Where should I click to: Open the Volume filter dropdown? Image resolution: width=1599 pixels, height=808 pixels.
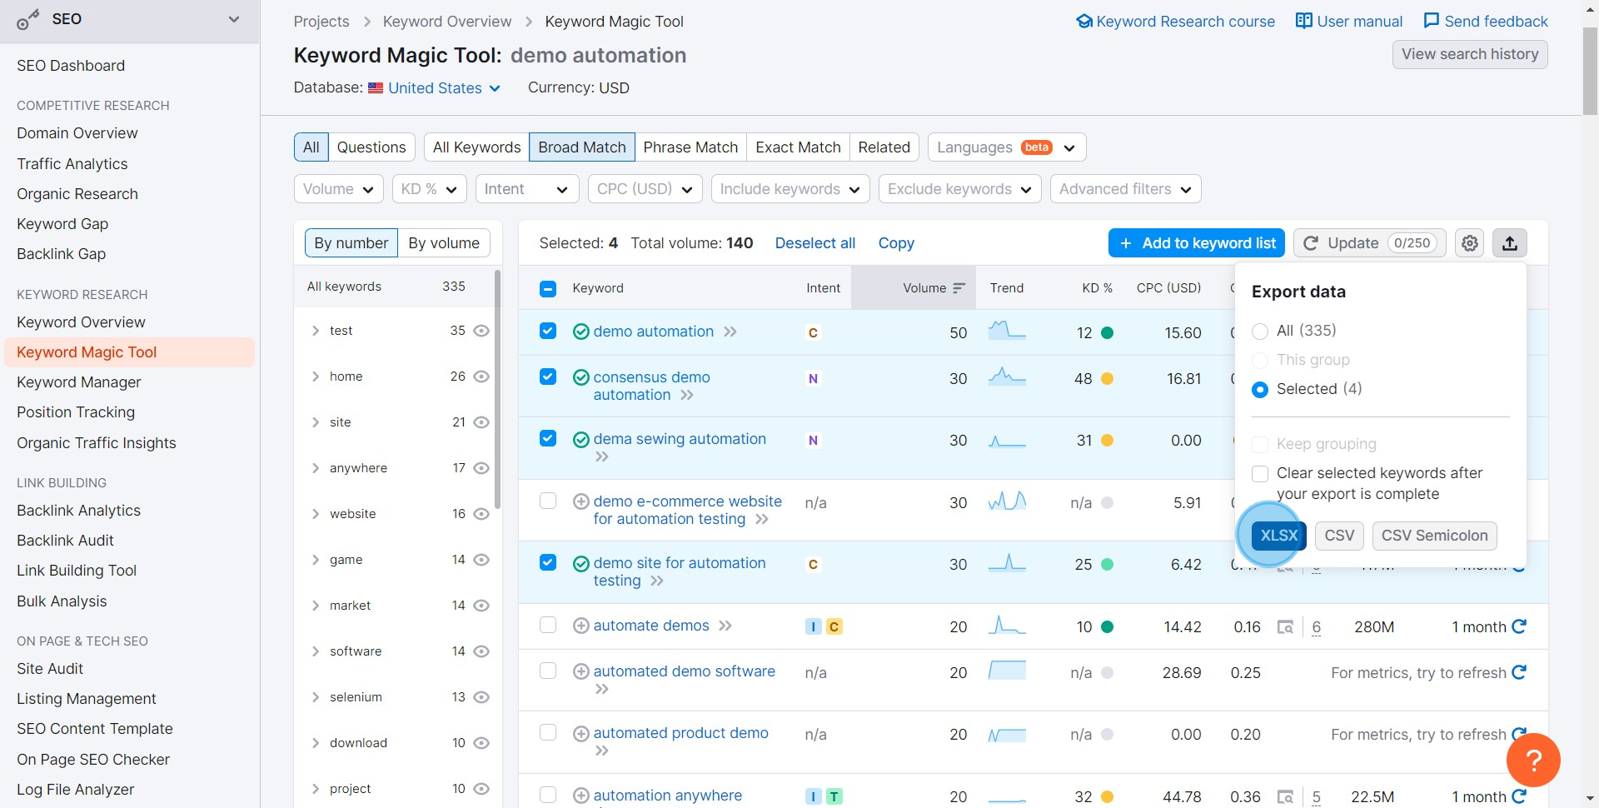tap(338, 189)
